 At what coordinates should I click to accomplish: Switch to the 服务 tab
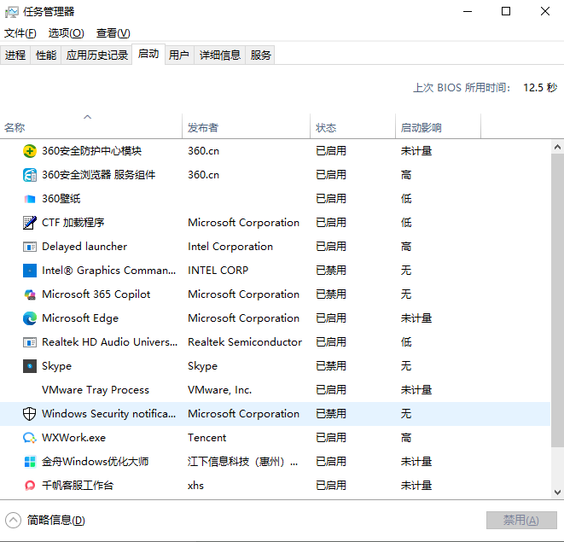coord(260,55)
